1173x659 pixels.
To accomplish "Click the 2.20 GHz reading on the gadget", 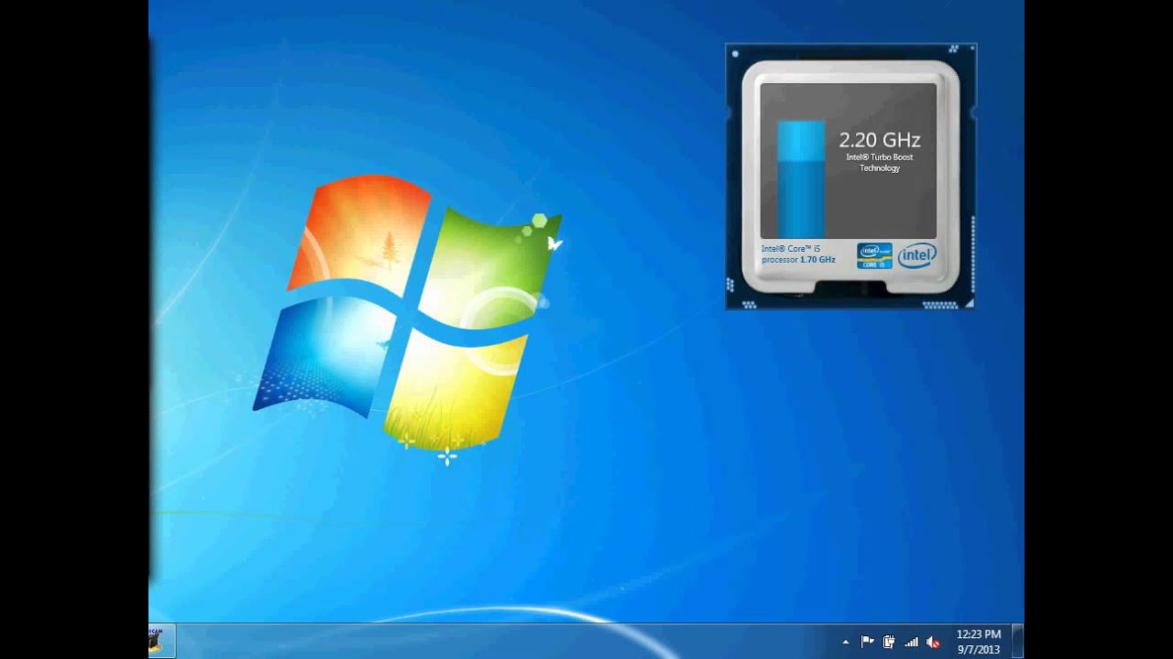I will (x=880, y=140).
